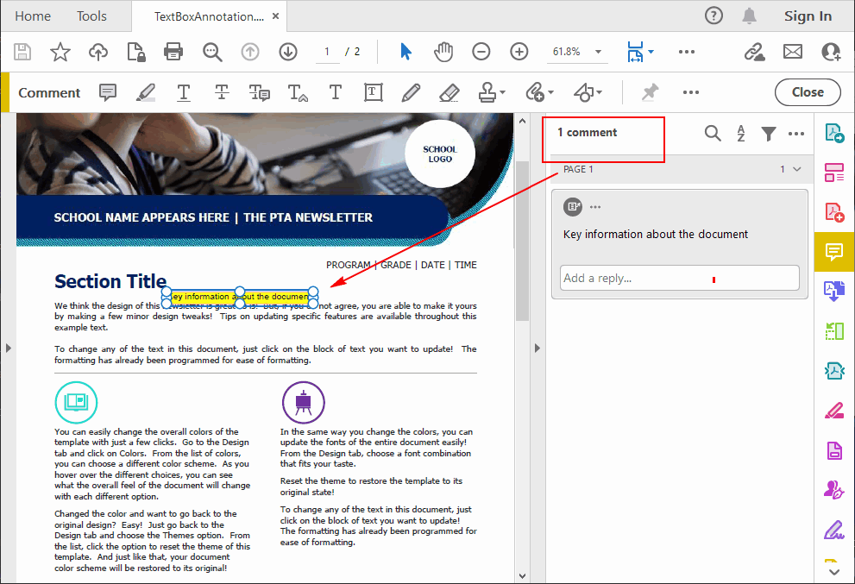Select the Sticky Note tool
Image resolution: width=855 pixels, height=584 pixels.
tap(107, 92)
